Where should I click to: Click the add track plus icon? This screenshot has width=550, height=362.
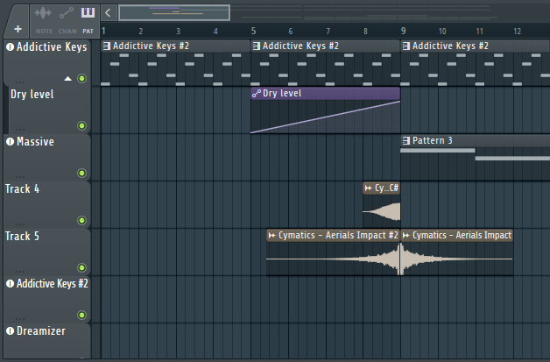[18, 29]
